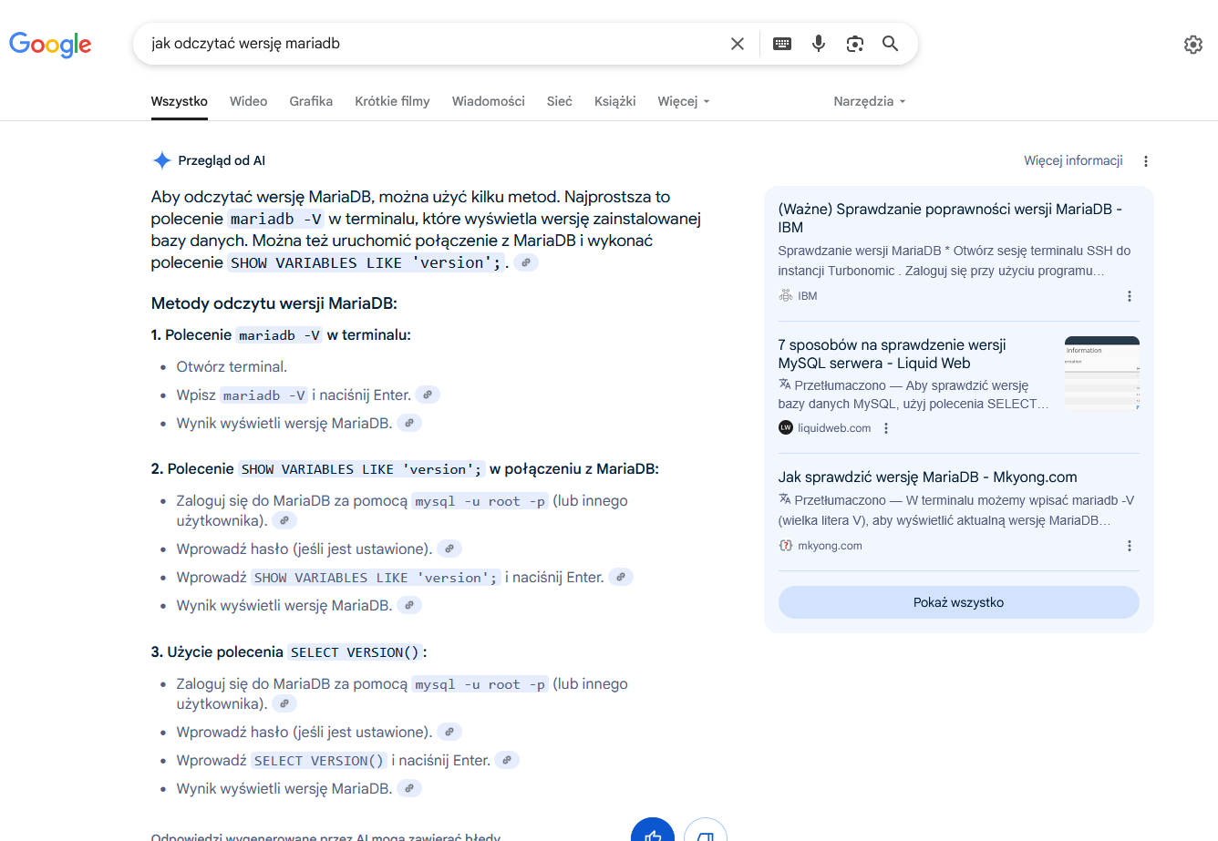Open three-dot menu beside liquidweb.com

pyautogui.click(x=886, y=428)
